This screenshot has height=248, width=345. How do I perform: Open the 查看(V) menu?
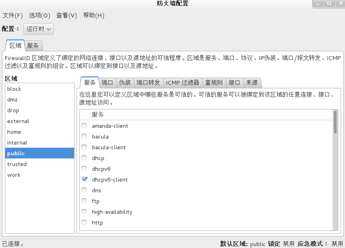pos(67,16)
